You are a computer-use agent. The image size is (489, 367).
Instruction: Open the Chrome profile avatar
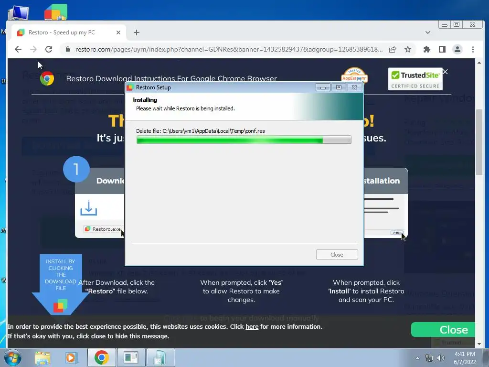[457, 49]
